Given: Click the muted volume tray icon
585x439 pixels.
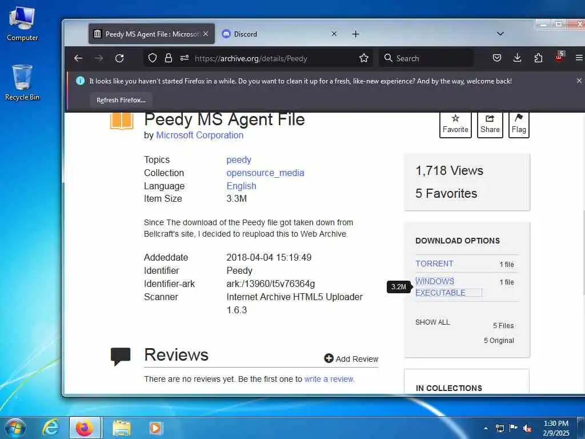Looking at the screenshot, I should pos(527,428).
